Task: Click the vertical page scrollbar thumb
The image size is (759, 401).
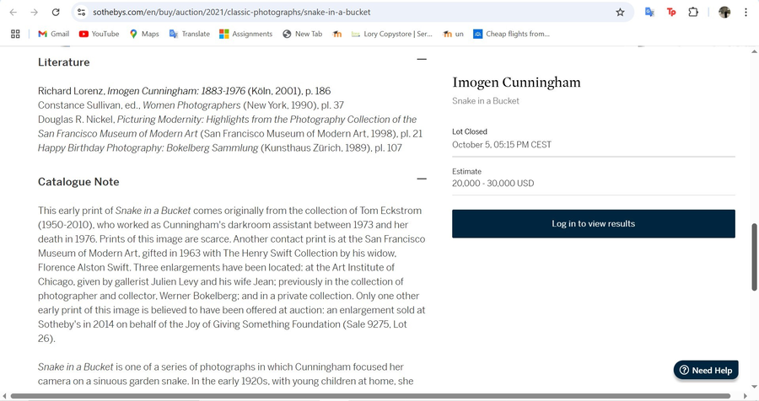Action: pos(754,257)
